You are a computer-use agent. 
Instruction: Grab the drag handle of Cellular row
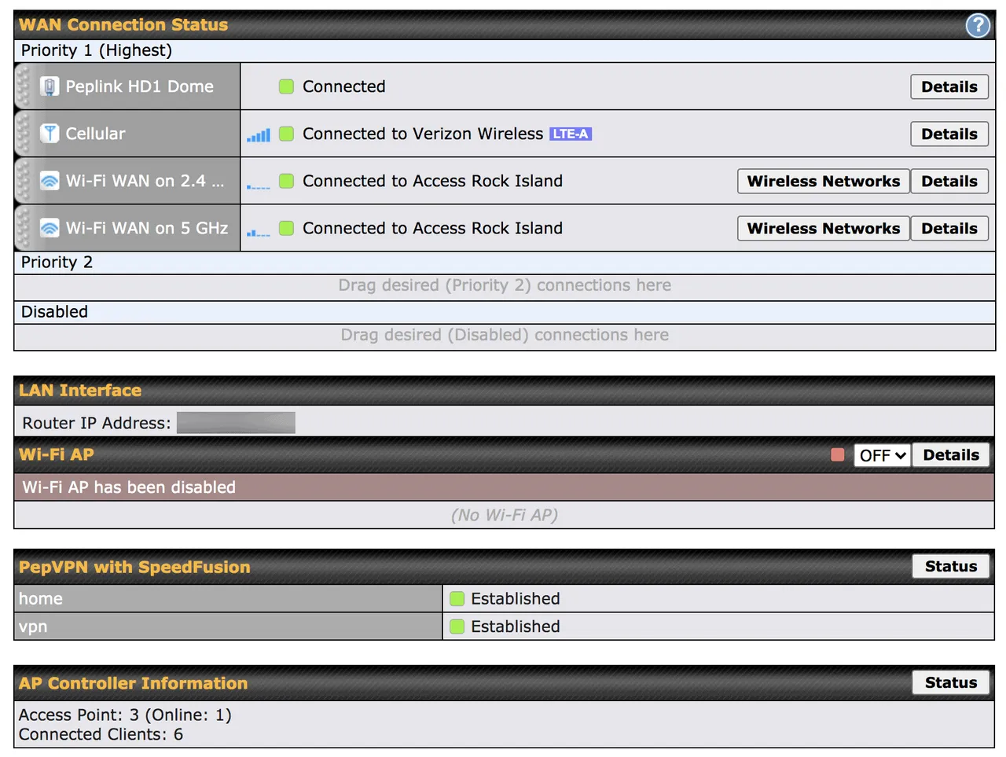click(23, 134)
